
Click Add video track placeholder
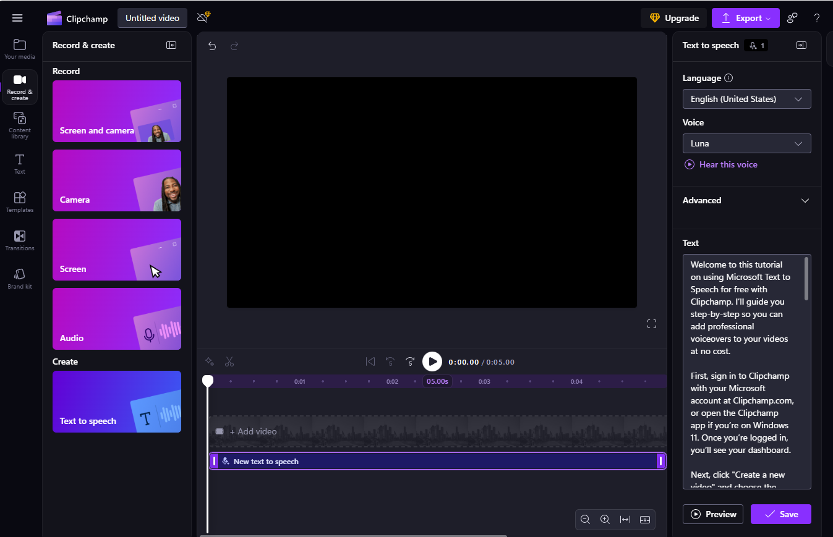tap(438, 431)
